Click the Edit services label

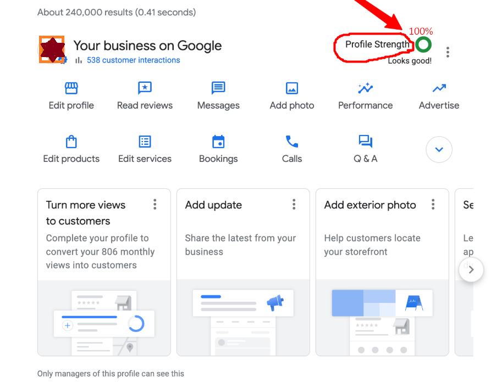pos(145,159)
